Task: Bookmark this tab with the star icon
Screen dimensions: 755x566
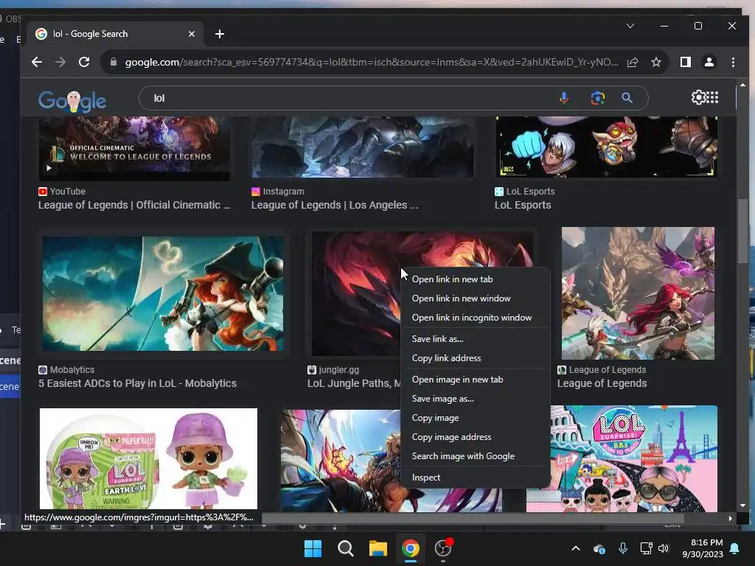Action: pos(655,62)
